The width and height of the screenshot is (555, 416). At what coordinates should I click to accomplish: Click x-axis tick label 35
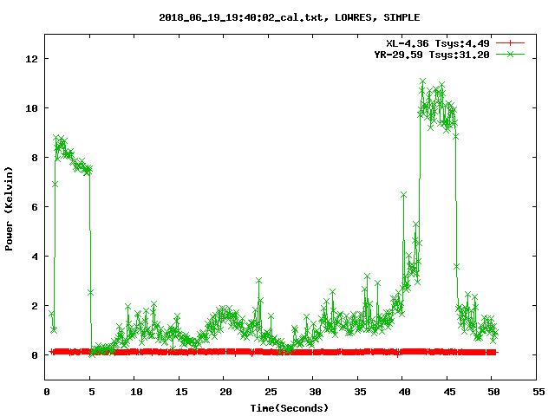[x=360, y=392]
